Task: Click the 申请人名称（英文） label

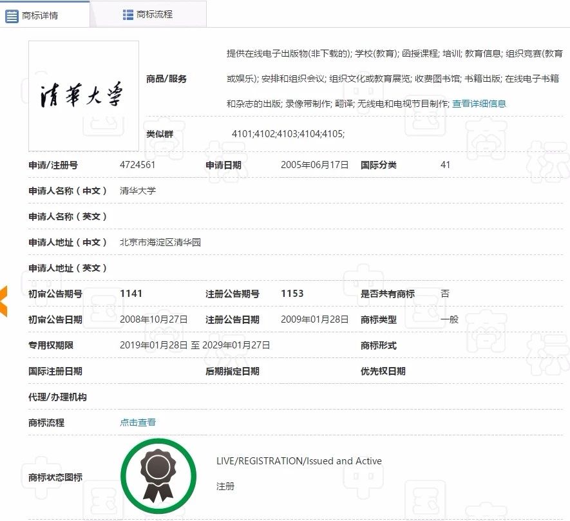Action: point(68,216)
